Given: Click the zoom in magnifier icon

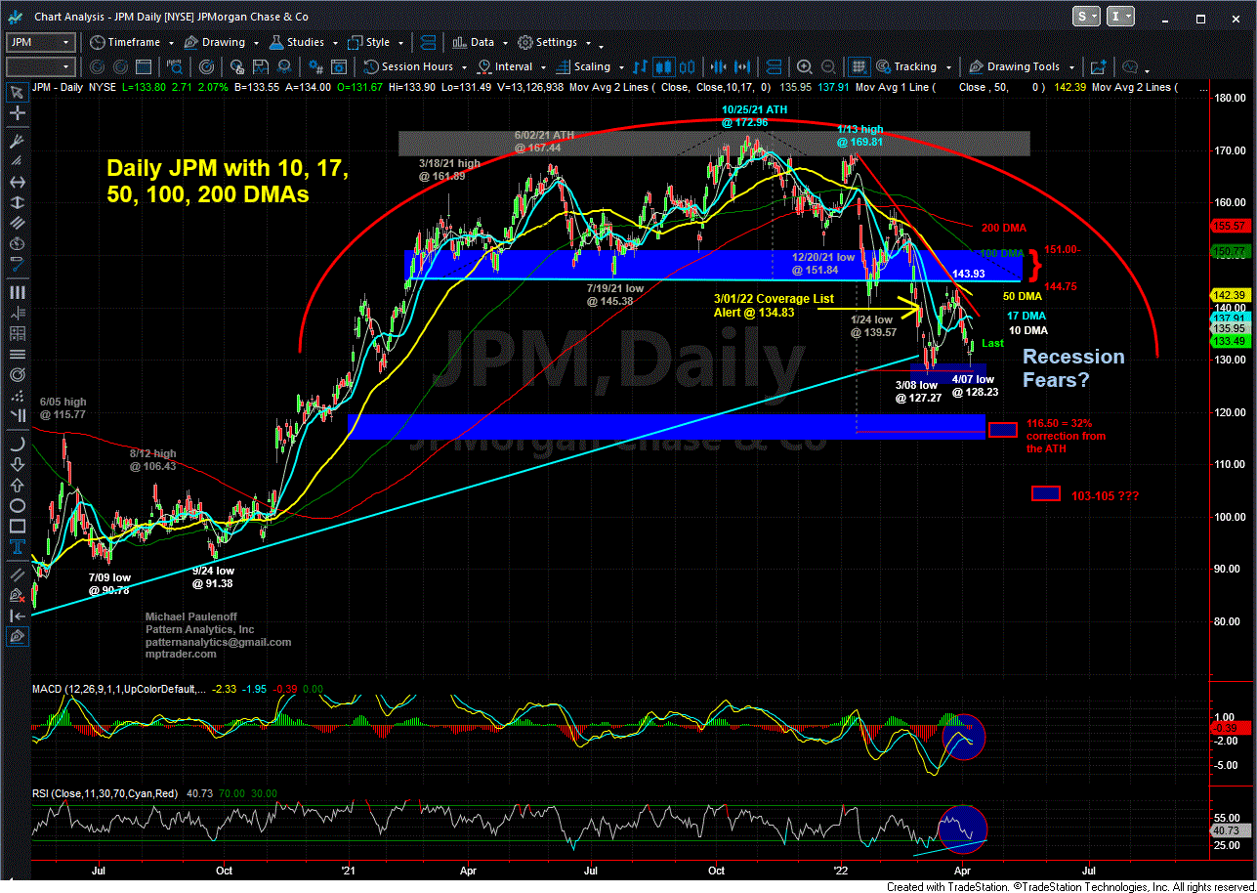Looking at the screenshot, I should tap(805, 67).
